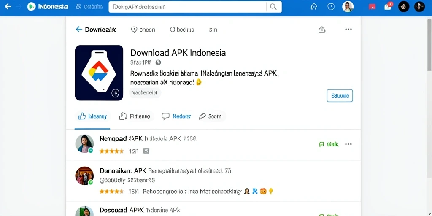Viewport: 432px width, 216px height.
Task: Click the back arrow in the top bar
Action: pos(8,7)
